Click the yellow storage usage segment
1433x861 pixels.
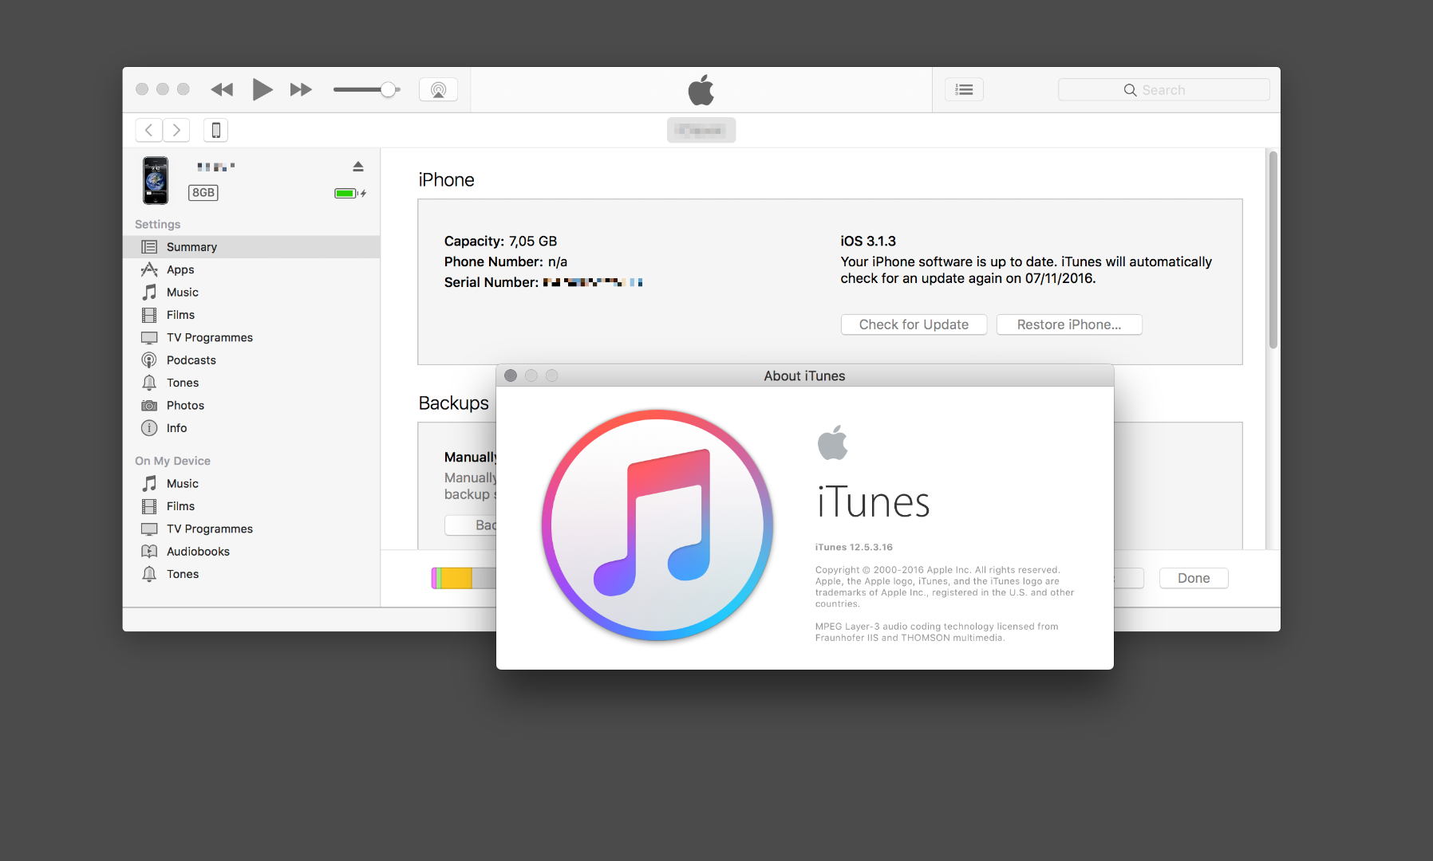pos(456,578)
